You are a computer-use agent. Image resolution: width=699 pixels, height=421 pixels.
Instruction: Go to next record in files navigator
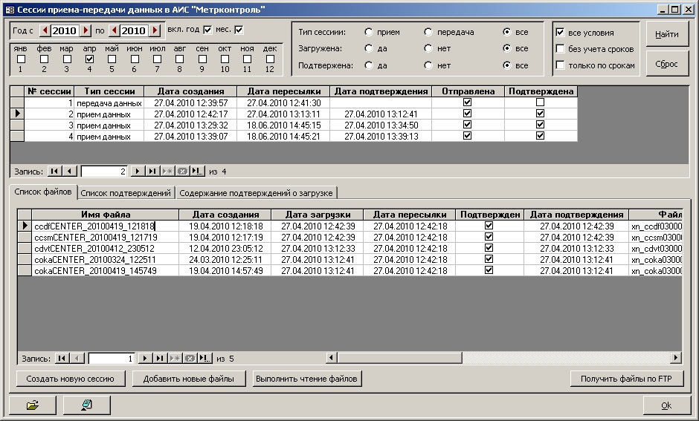[145, 359]
